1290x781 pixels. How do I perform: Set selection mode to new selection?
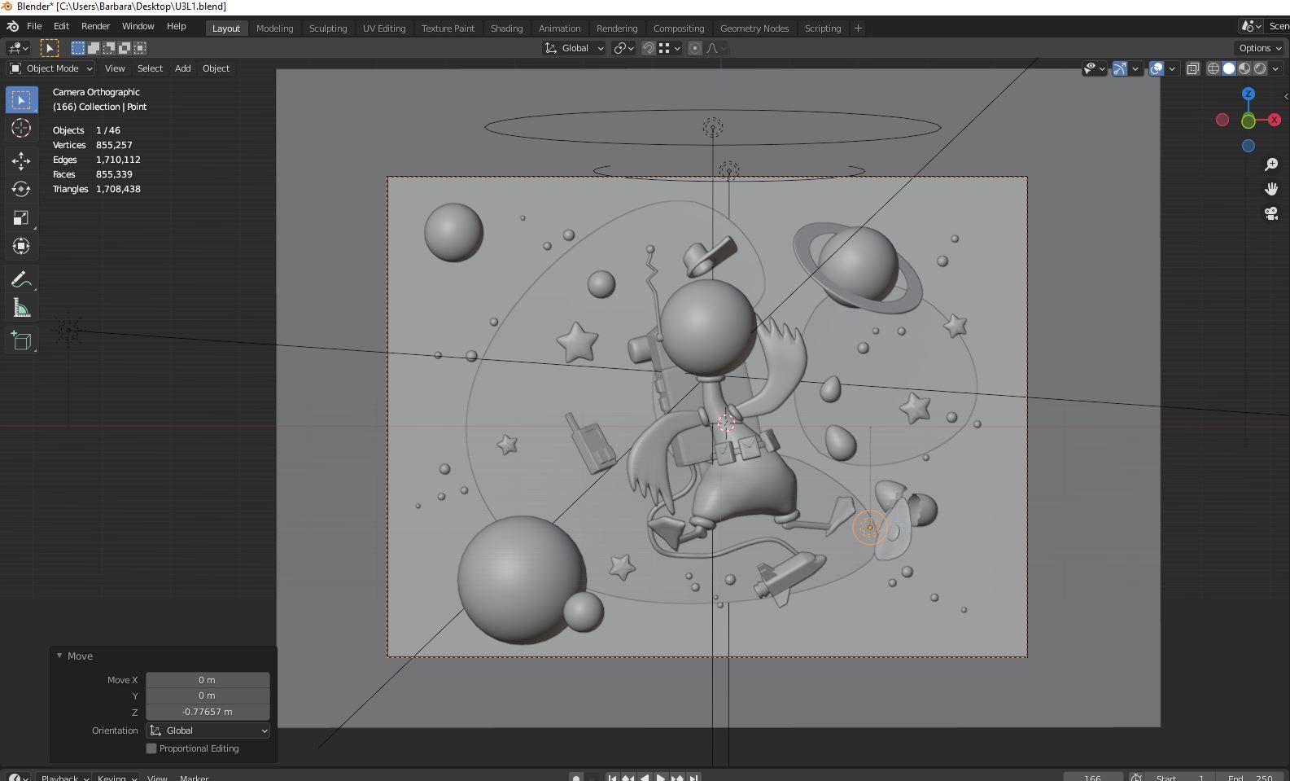(78, 48)
